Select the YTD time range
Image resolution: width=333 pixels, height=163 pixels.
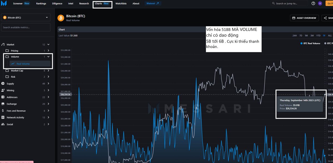pyautogui.click(x=318, y=35)
